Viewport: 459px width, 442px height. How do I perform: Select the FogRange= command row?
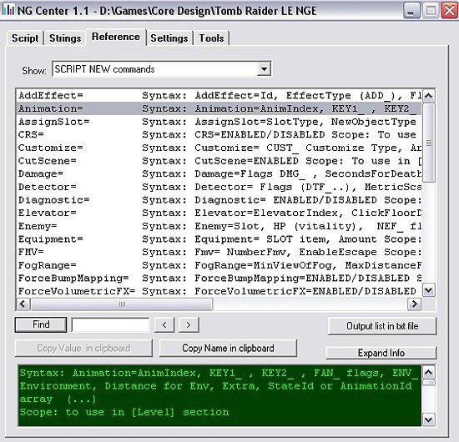point(219,265)
